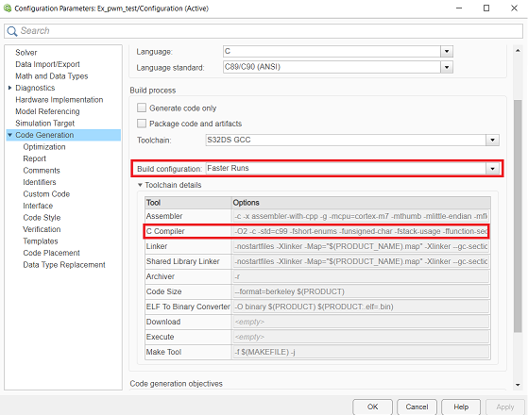This screenshot has width=528, height=415.
Task: Click the Code Size options field
Action: tap(361, 291)
